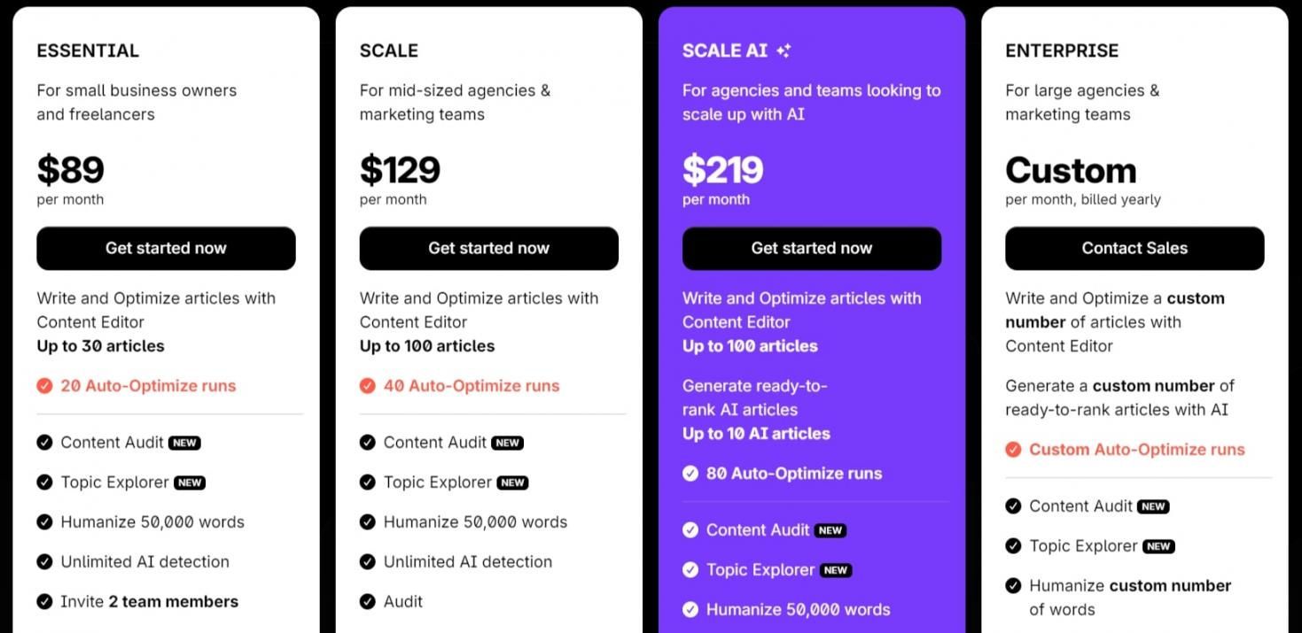The image size is (1302, 633).
Task: Select the ESSENTIAL plan heading
Action: point(88,51)
